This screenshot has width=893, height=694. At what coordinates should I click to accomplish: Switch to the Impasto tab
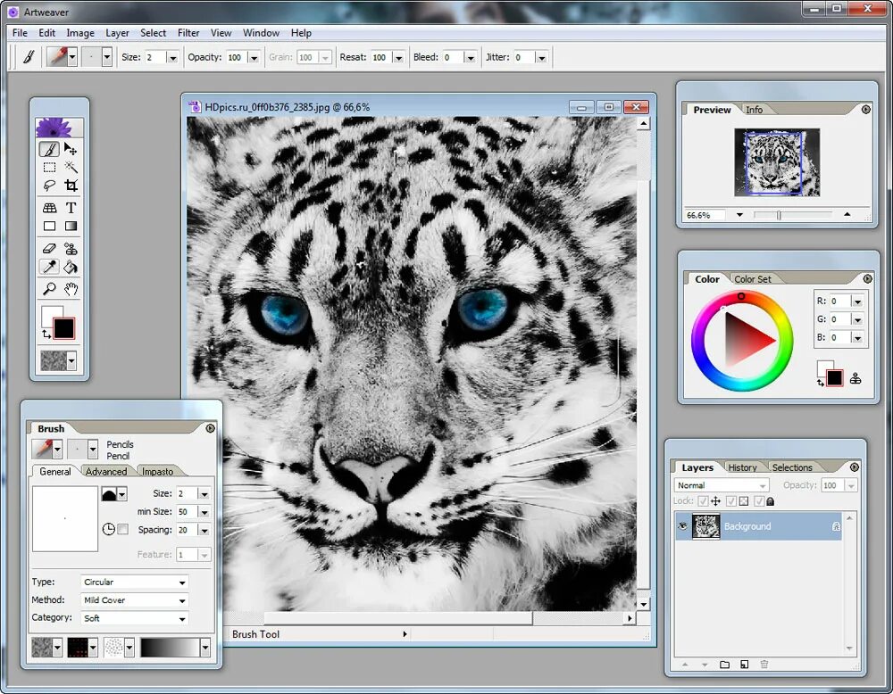(157, 472)
